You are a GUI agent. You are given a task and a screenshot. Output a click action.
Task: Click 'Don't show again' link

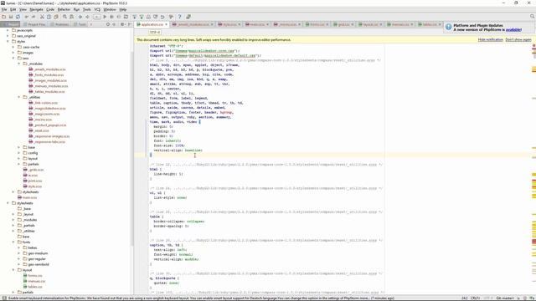518,40
